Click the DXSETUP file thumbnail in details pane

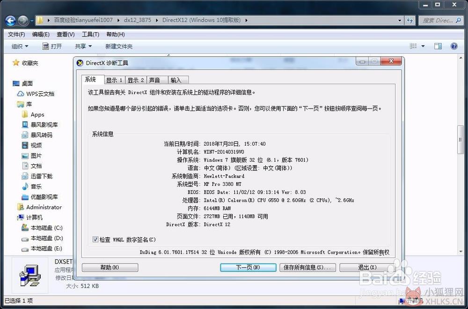[x=30, y=275]
